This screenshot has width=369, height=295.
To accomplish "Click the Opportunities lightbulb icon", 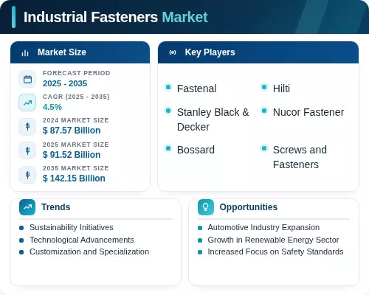I will [x=206, y=207].
